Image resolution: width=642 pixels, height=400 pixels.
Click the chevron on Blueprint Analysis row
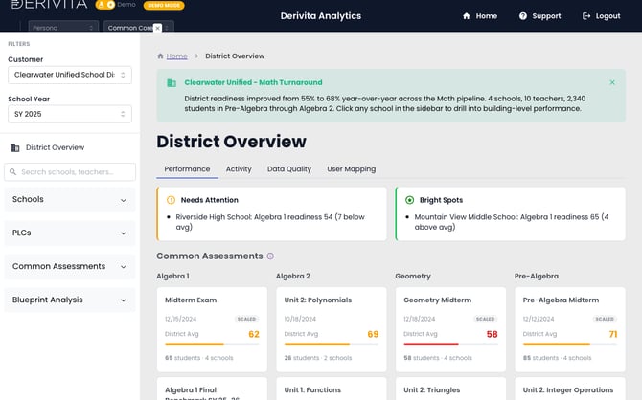124,300
